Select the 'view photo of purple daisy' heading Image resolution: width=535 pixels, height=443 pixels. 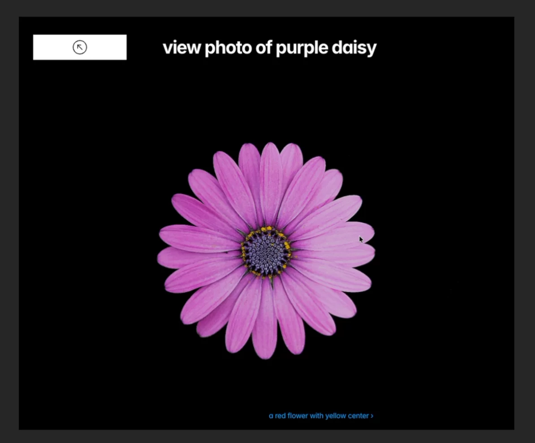click(x=270, y=48)
